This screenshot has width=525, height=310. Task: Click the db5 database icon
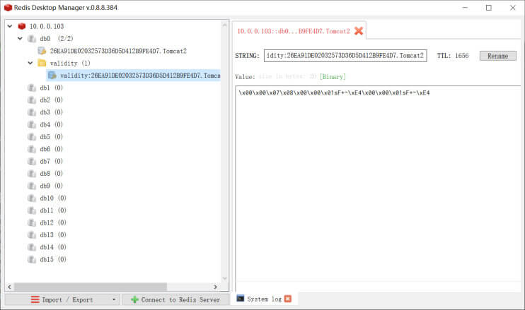(32, 136)
